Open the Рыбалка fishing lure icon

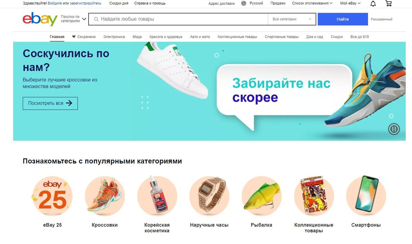[262, 197]
